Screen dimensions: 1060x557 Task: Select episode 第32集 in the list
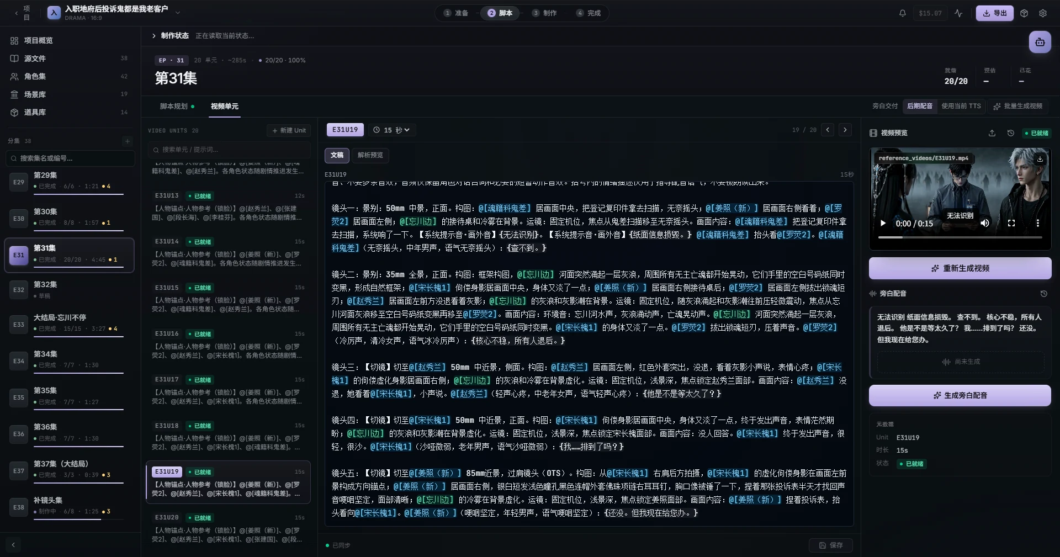69,289
